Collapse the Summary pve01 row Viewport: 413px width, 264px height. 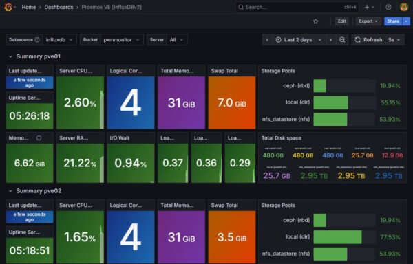[x=10, y=56]
